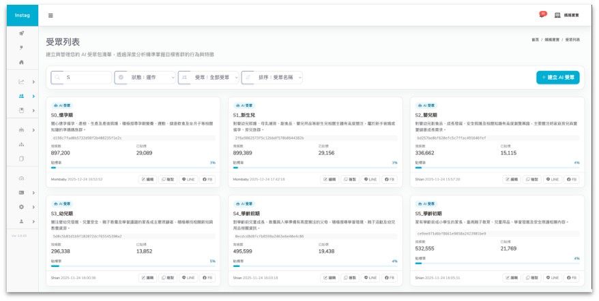Click the sitemap hierarchy icon in the sidebar
This screenshot has width=599, height=301.
[21, 144]
